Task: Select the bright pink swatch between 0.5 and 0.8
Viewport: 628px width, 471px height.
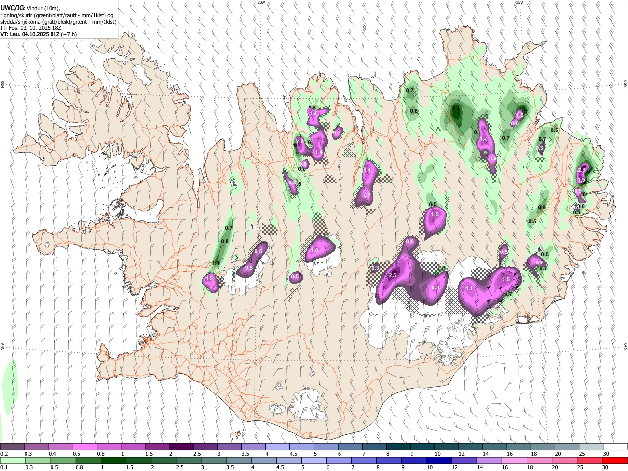Action: tap(84, 446)
